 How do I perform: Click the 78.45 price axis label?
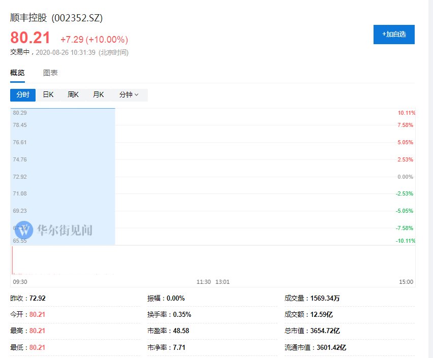[20, 125]
